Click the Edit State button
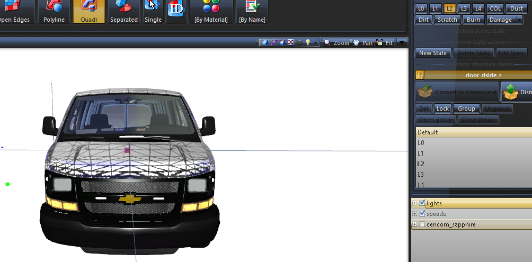 tap(512, 53)
